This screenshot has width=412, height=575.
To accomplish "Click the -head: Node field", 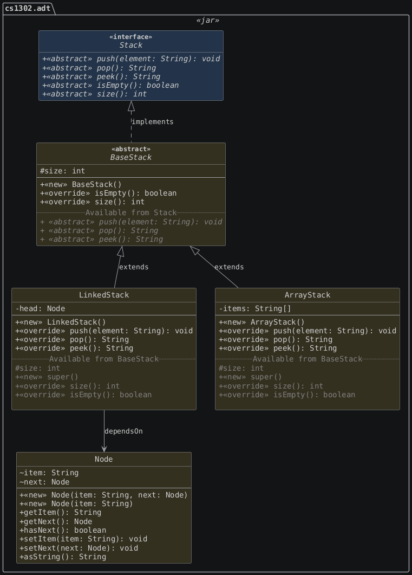I will 40,309.
